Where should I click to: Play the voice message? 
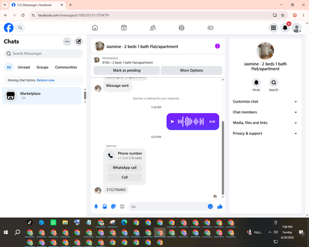172,122
